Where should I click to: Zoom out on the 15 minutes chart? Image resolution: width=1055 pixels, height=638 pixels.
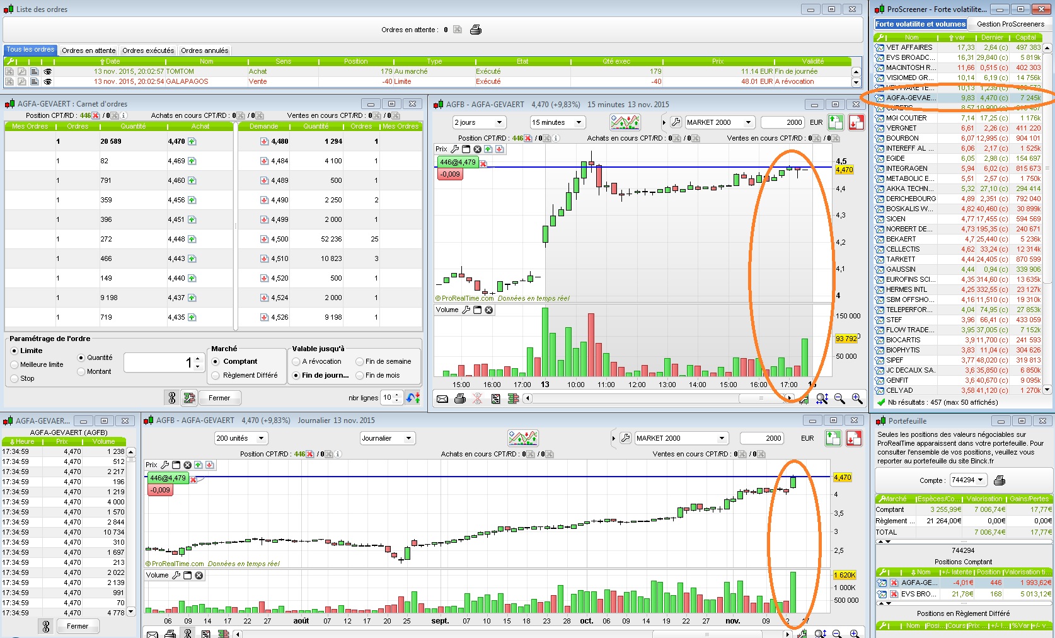tap(839, 398)
